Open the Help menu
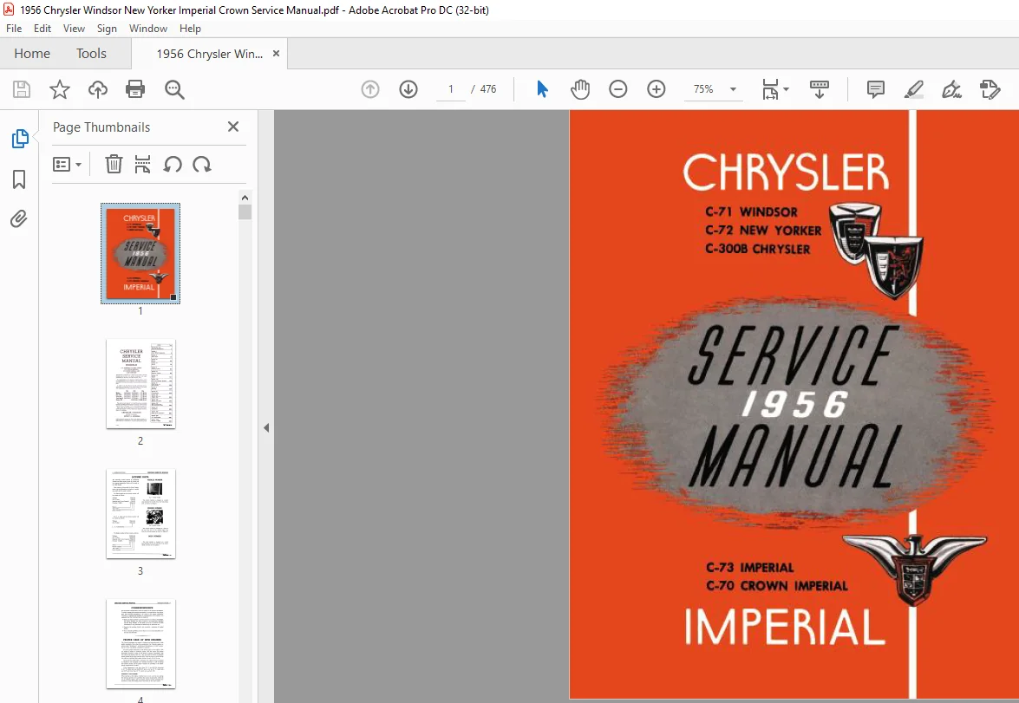 point(191,29)
